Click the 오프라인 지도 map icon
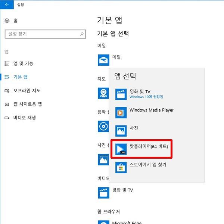Viewport: 224px width, 224px height. (7, 91)
